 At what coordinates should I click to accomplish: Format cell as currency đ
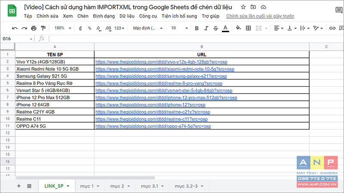80,28
